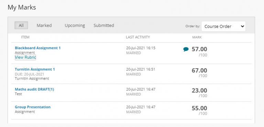The image size is (264, 127).
Task: Select the All filter tab
Action: point(21,25)
